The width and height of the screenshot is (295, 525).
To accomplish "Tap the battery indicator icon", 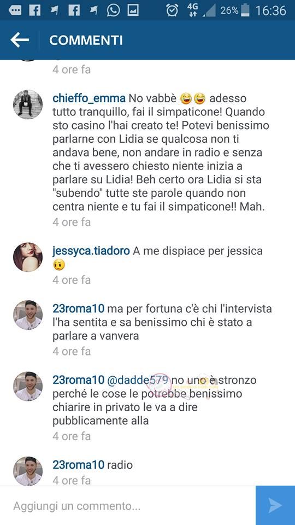I will point(245,10).
